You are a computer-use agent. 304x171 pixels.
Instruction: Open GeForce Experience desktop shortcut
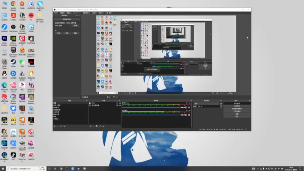[13, 41]
